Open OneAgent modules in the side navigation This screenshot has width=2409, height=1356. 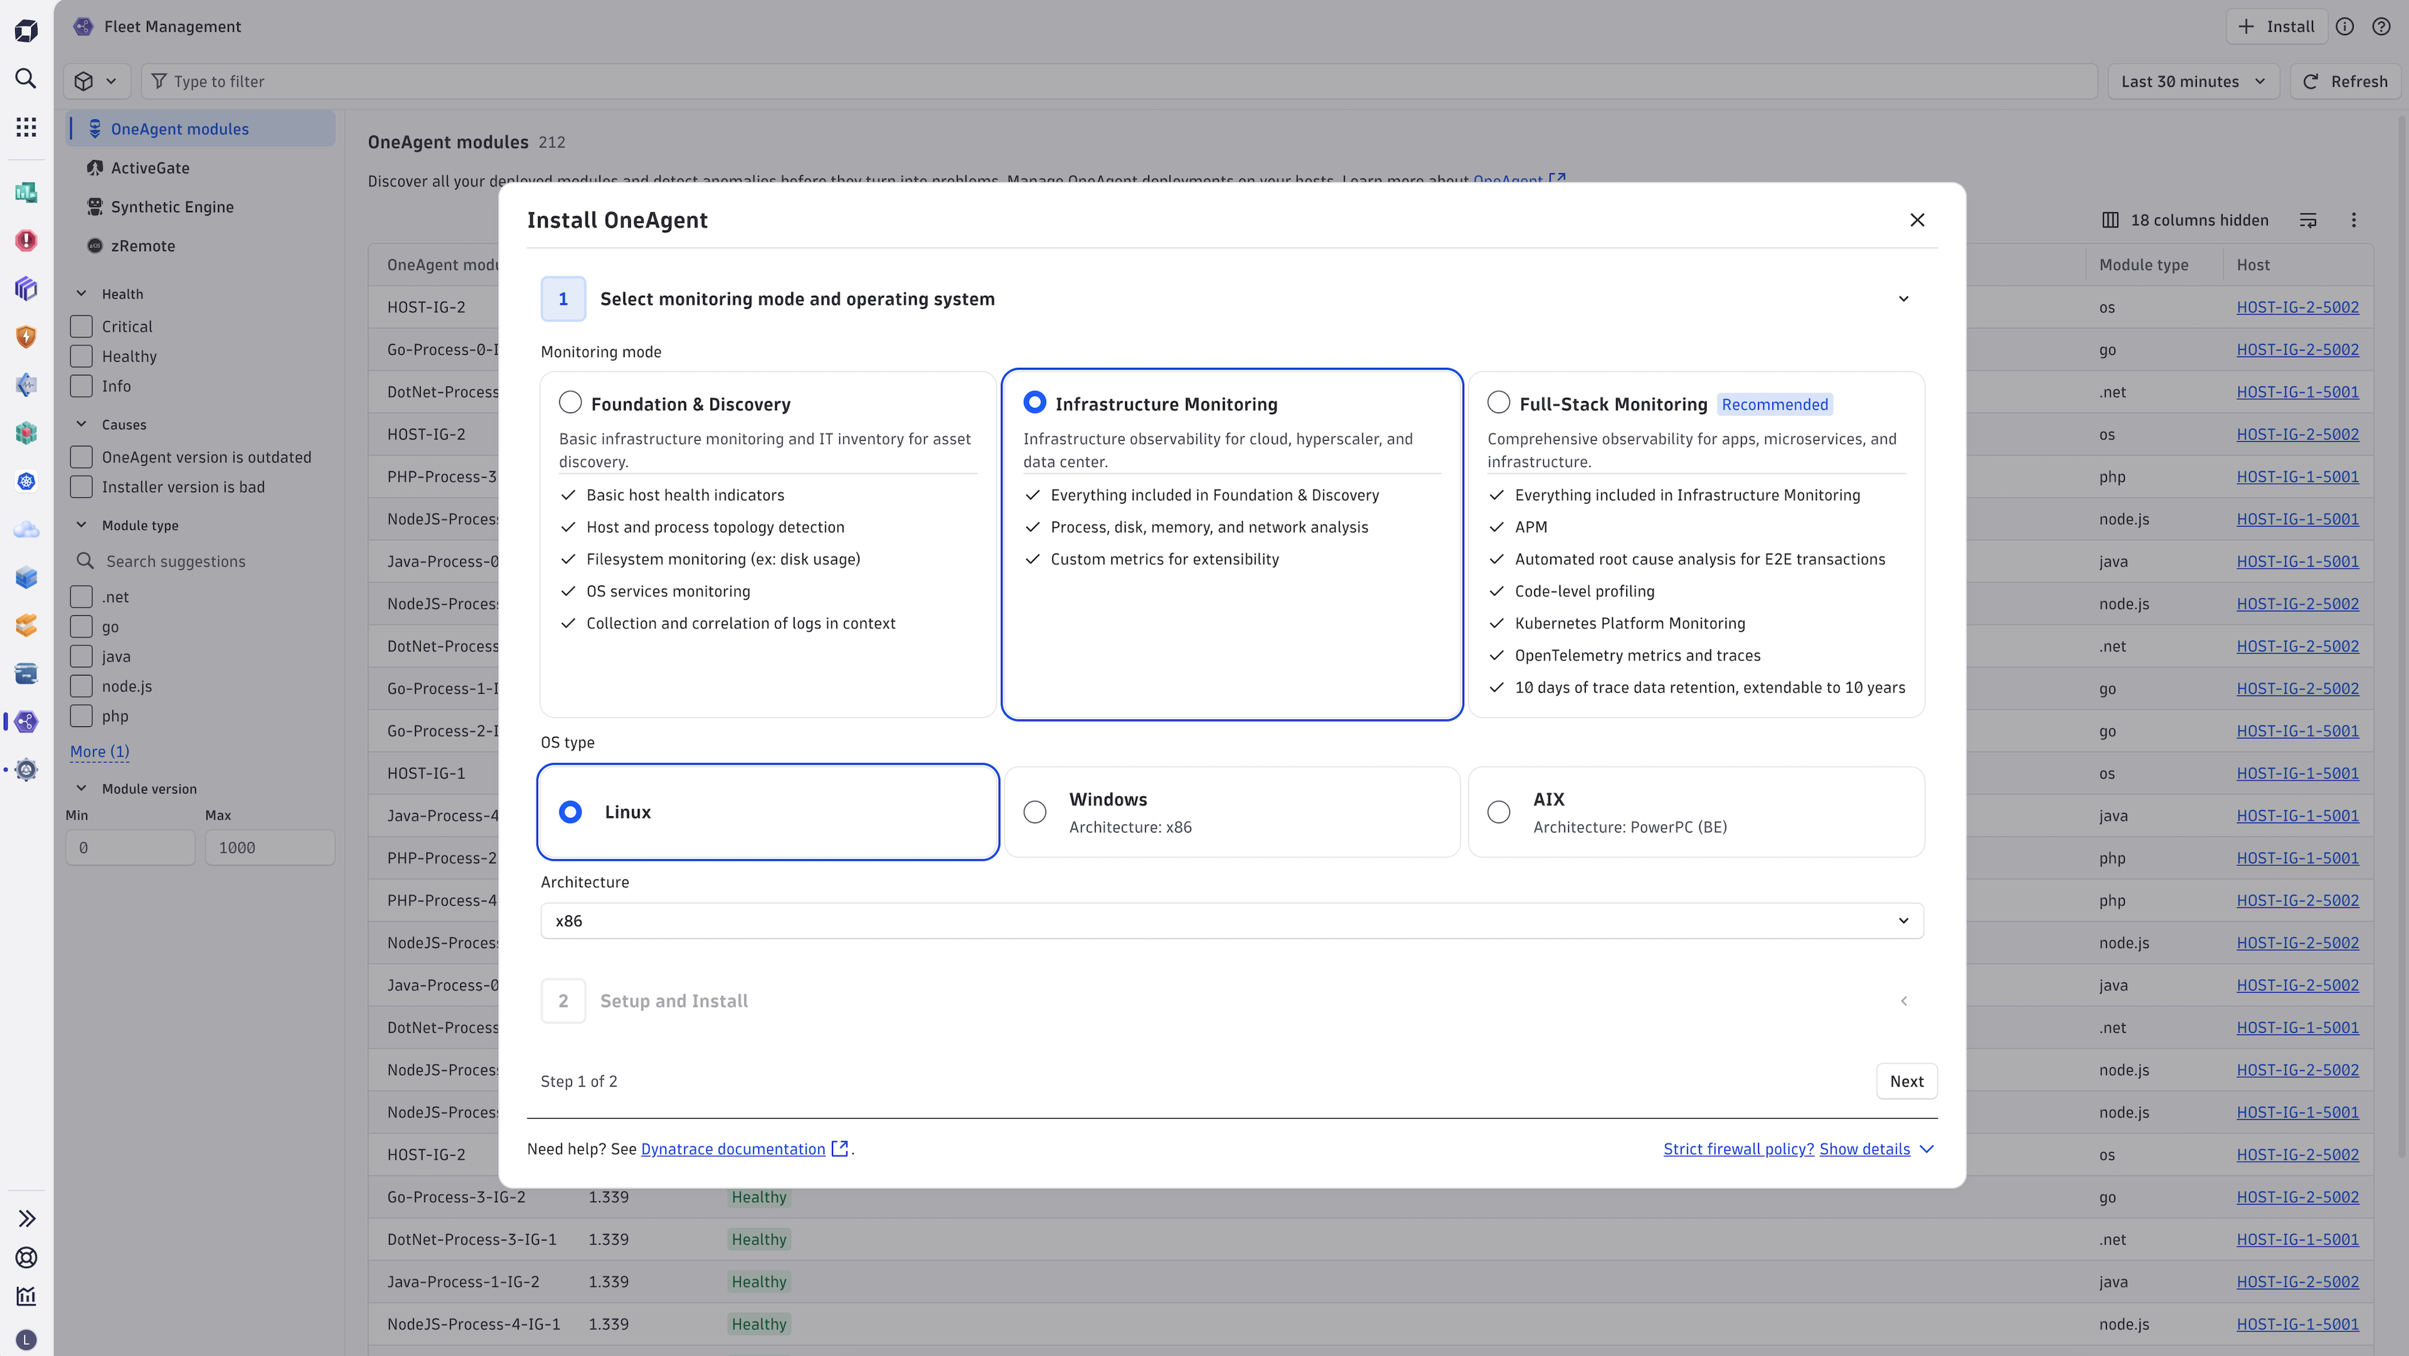pyautogui.click(x=201, y=129)
